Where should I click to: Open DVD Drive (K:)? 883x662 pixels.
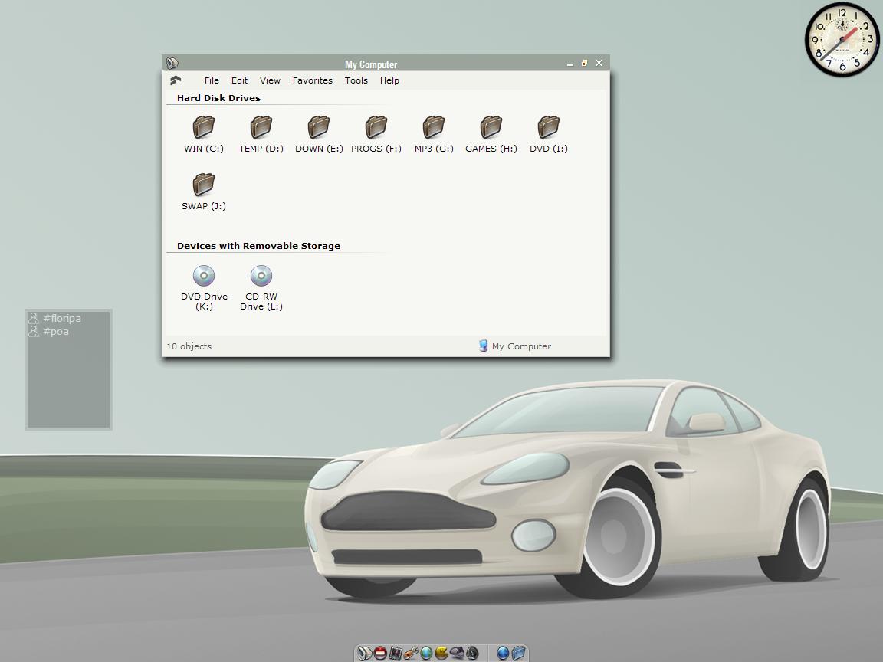[204, 276]
